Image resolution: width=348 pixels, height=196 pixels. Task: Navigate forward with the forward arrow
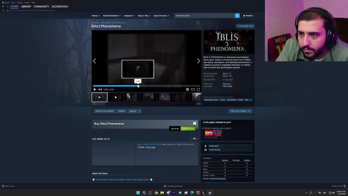tap(7, 7)
